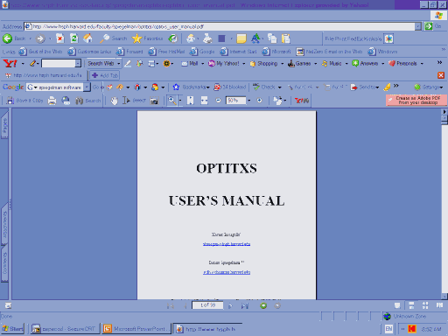Viewport: 448px width, 336px height.
Task: Stop loading with the red X page icon
Action: tap(59, 38)
